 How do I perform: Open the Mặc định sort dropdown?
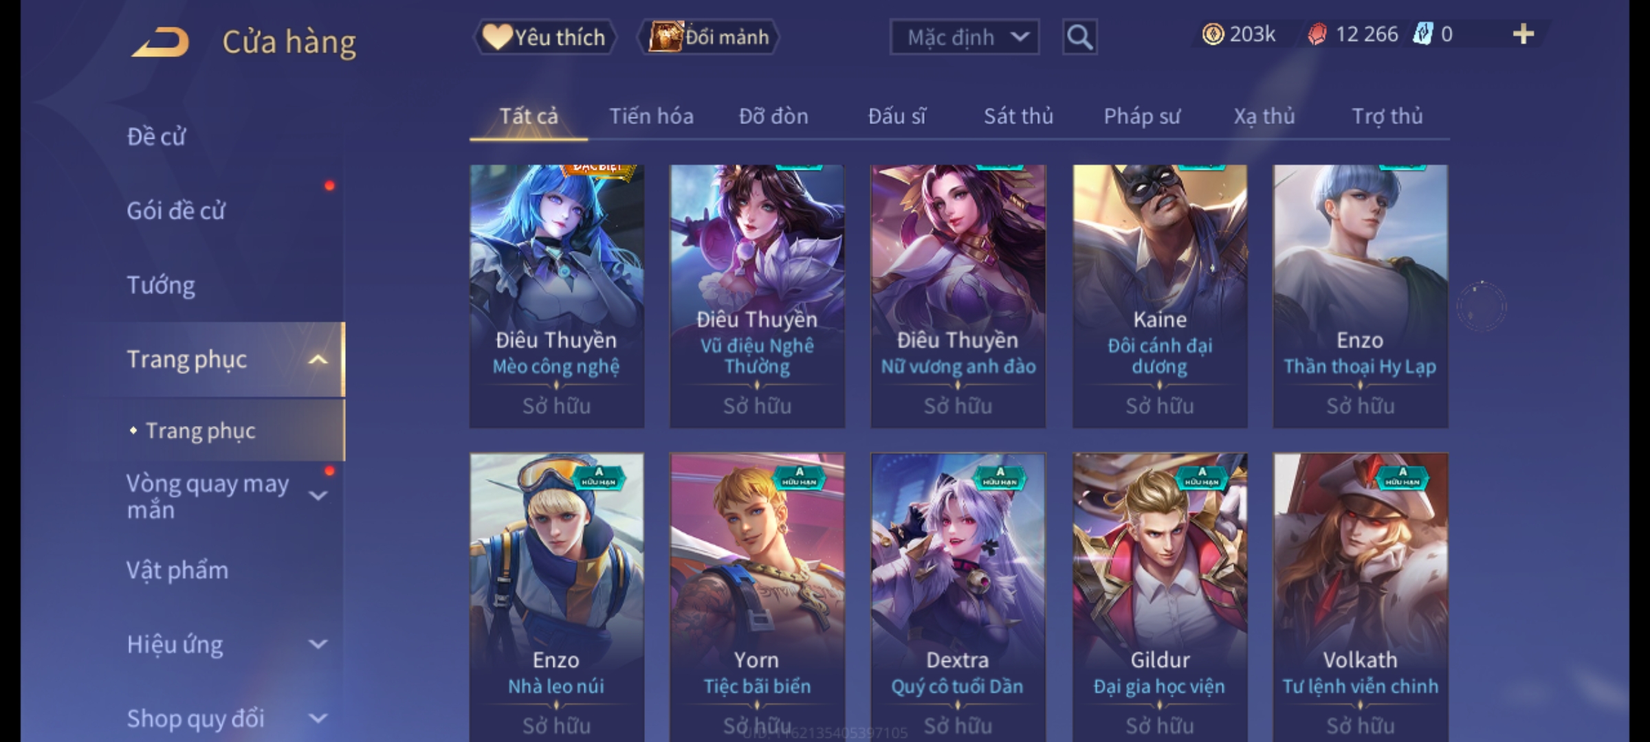(964, 37)
